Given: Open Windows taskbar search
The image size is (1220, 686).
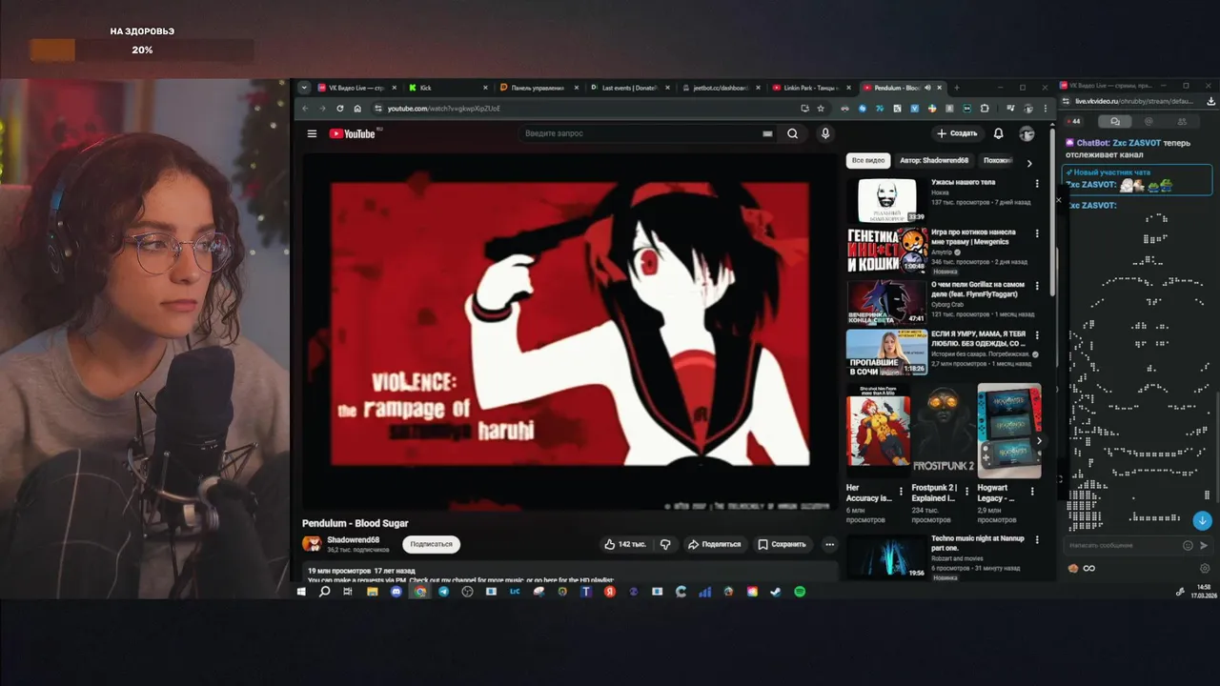Looking at the screenshot, I should coord(324,592).
